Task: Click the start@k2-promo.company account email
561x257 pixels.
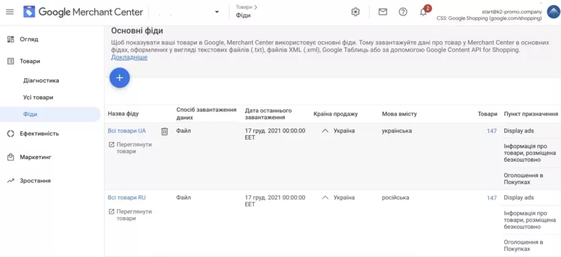Action: (x=512, y=12)
